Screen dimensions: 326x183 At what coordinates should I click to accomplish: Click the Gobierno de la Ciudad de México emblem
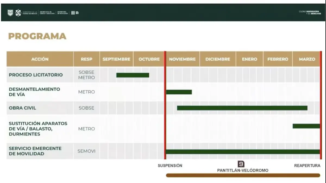click(x=18, y=13)
